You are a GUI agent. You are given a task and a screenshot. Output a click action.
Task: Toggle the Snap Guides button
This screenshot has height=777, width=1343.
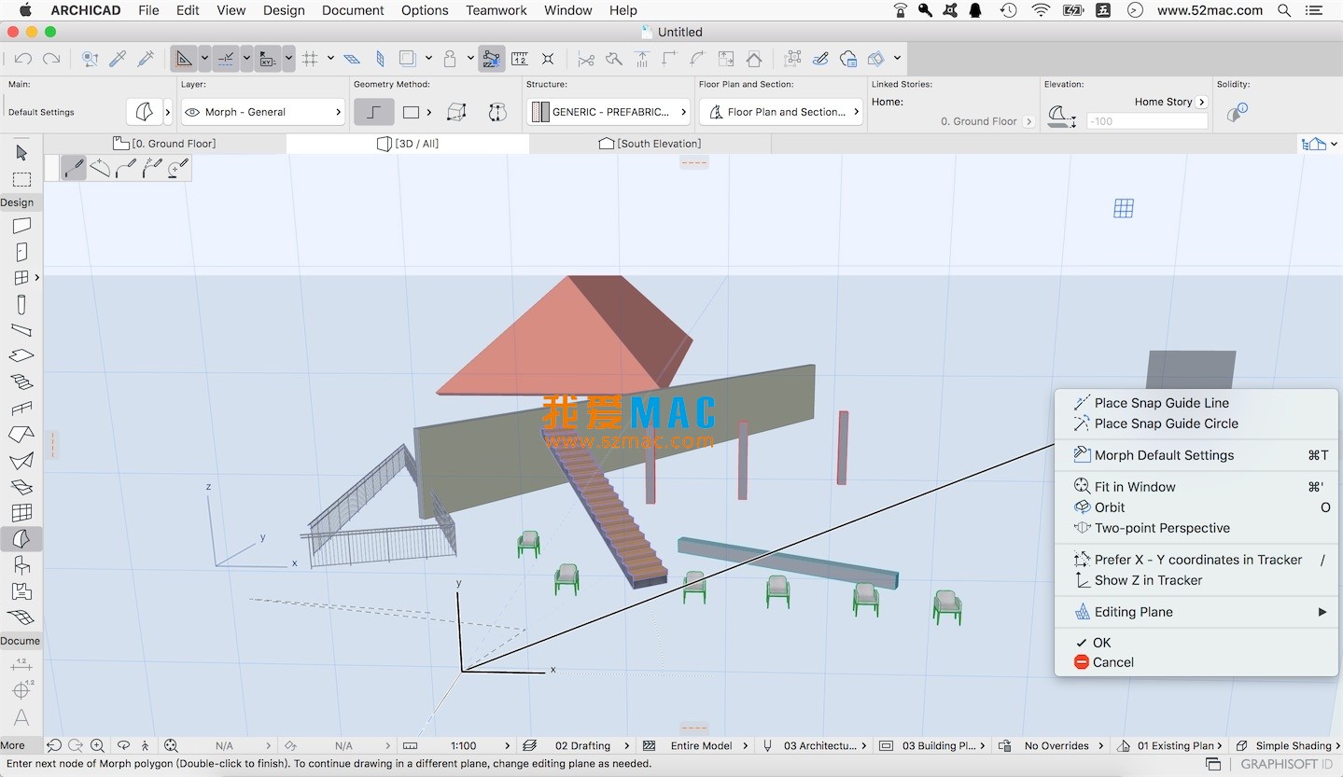(227, 58)
